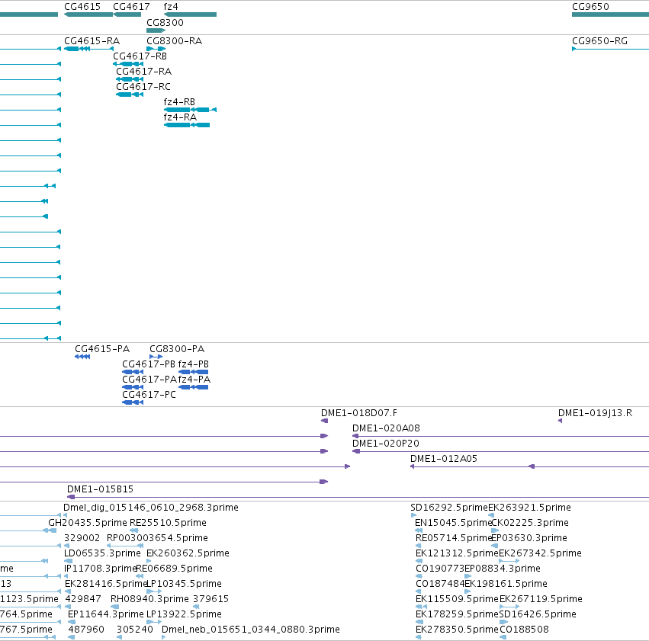Screen dimensions: 649x641
Task: Click the CG4617-PC protein label
Action: [x=149, y=395]
